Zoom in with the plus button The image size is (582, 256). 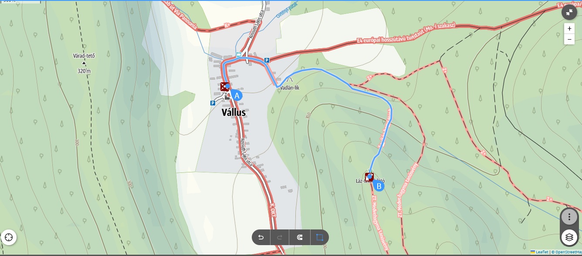coord(569,28)
